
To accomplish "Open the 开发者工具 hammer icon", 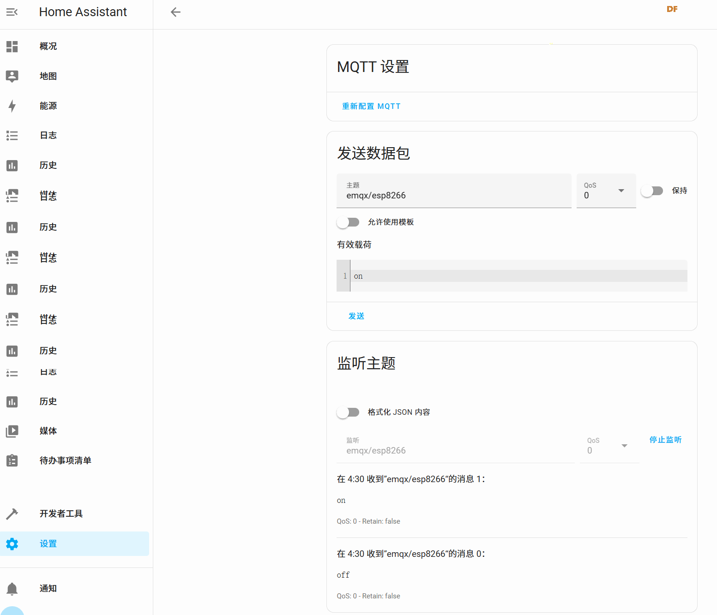I will pos(12,513).
